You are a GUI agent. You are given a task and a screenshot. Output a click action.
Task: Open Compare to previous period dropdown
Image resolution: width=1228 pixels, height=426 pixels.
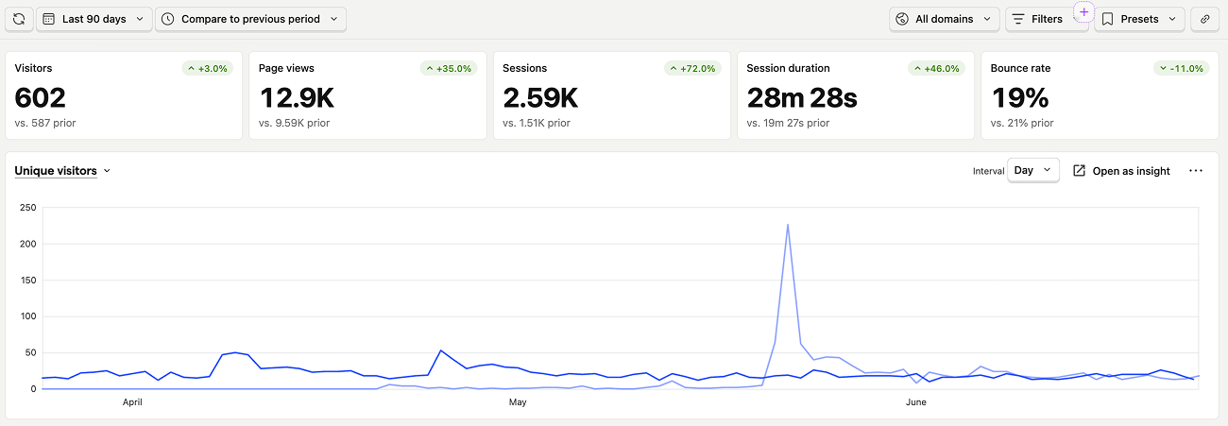[x=250, y=19]
